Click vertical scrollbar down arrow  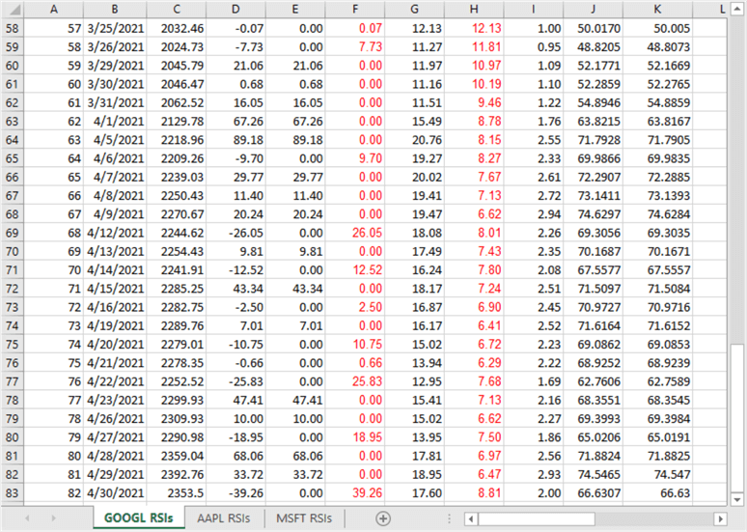(x=737, y=499)
